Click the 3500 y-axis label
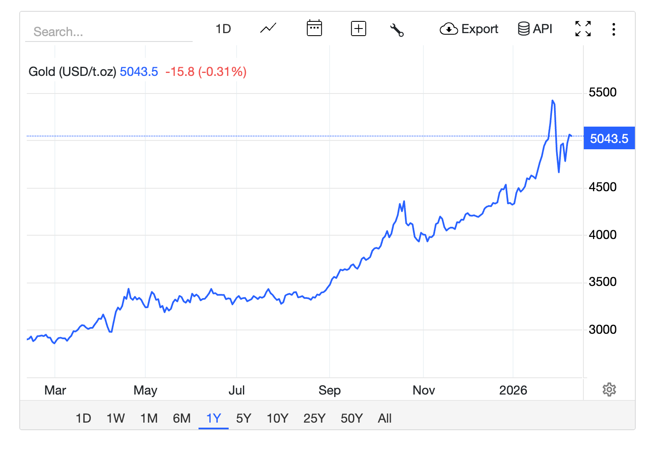This screenshot has height=457, width=655. coord(603,282)
